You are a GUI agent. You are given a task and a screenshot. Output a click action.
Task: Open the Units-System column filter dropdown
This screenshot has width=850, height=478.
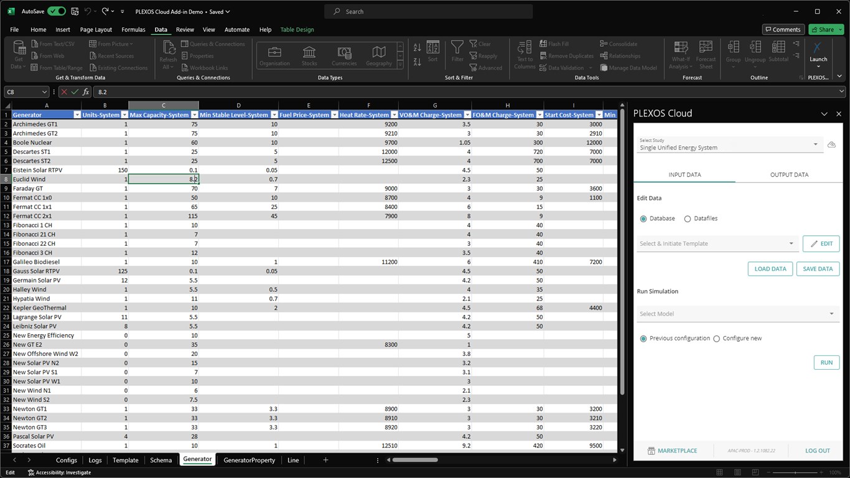pos(124,115)
